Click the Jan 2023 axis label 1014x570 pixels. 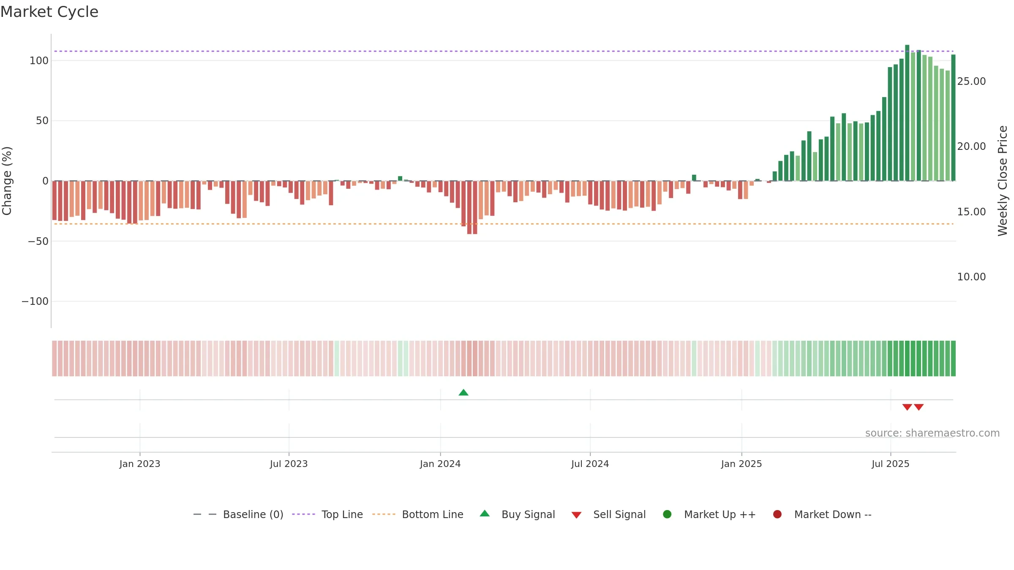[140, 464]
